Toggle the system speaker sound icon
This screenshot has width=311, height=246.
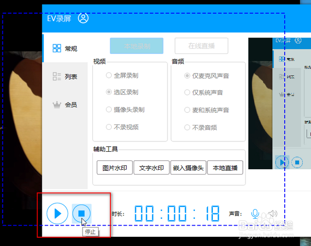pyautogui.click(x=273, y=213)
